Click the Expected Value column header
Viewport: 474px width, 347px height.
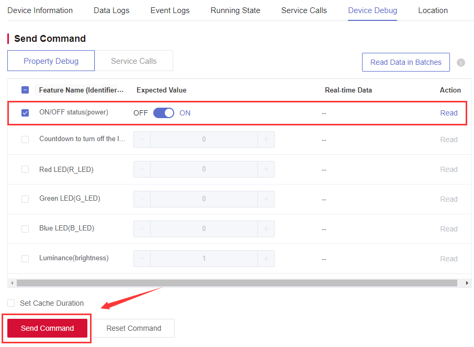tap(162, 90)
